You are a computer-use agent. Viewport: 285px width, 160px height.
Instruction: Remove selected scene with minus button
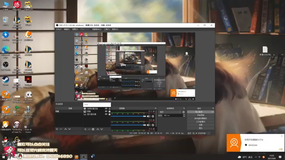(61, 129)
